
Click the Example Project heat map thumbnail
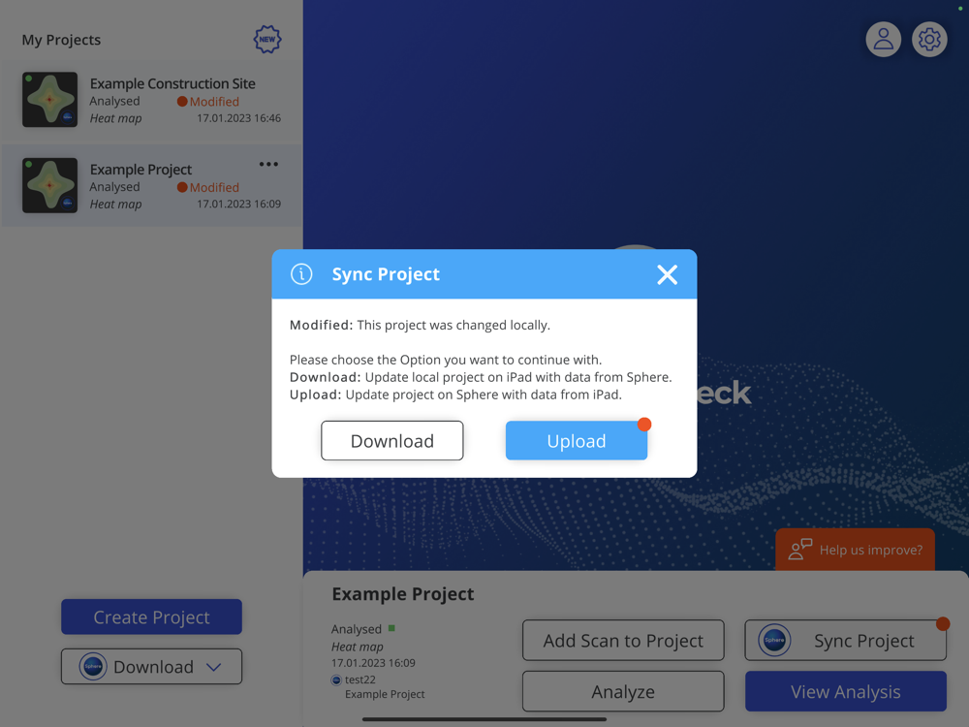click(50, 185)
